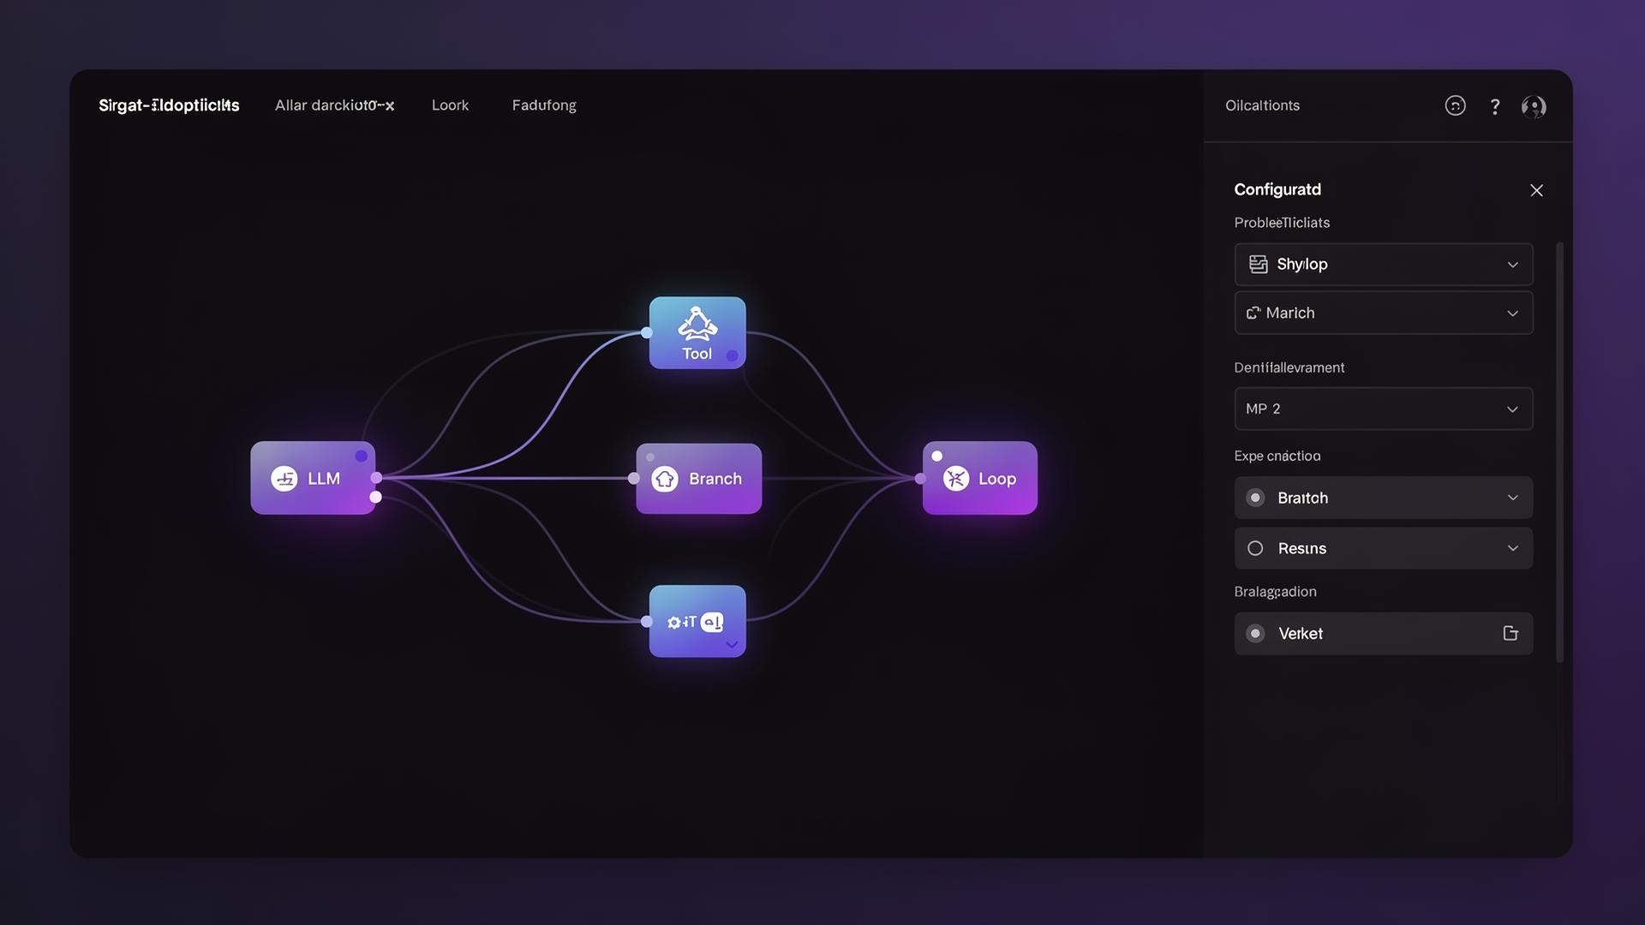Open the user avatar menu
This screenshot has width=1645, height=925.
click(x=1534, y=106)
